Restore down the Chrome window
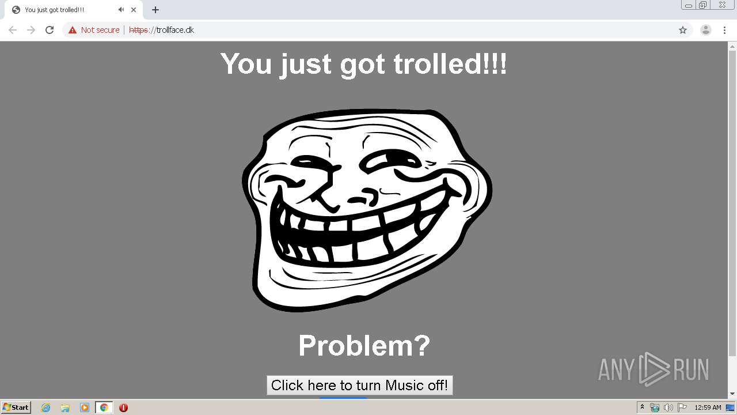This screenshot has width=737, height=415. (702, 5)
